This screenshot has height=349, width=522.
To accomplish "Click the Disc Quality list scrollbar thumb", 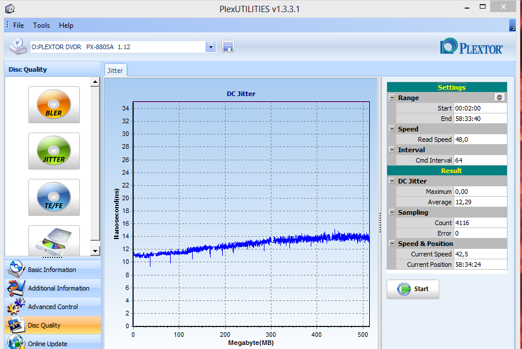I will coord(95,163).
